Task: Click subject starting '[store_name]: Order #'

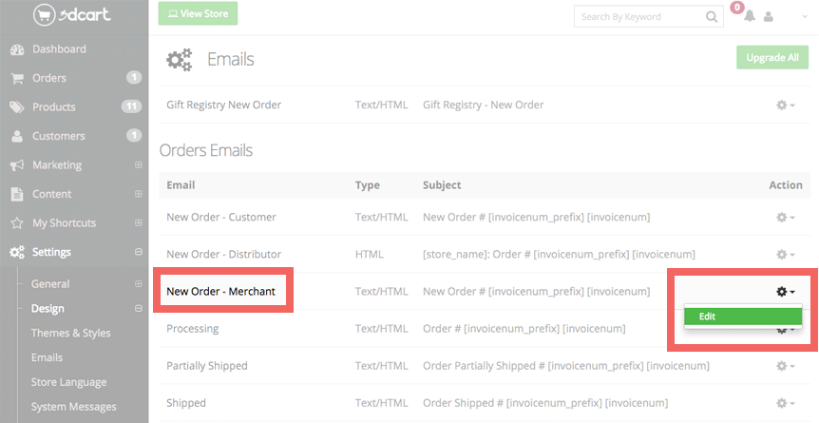Action: [559, 254]
